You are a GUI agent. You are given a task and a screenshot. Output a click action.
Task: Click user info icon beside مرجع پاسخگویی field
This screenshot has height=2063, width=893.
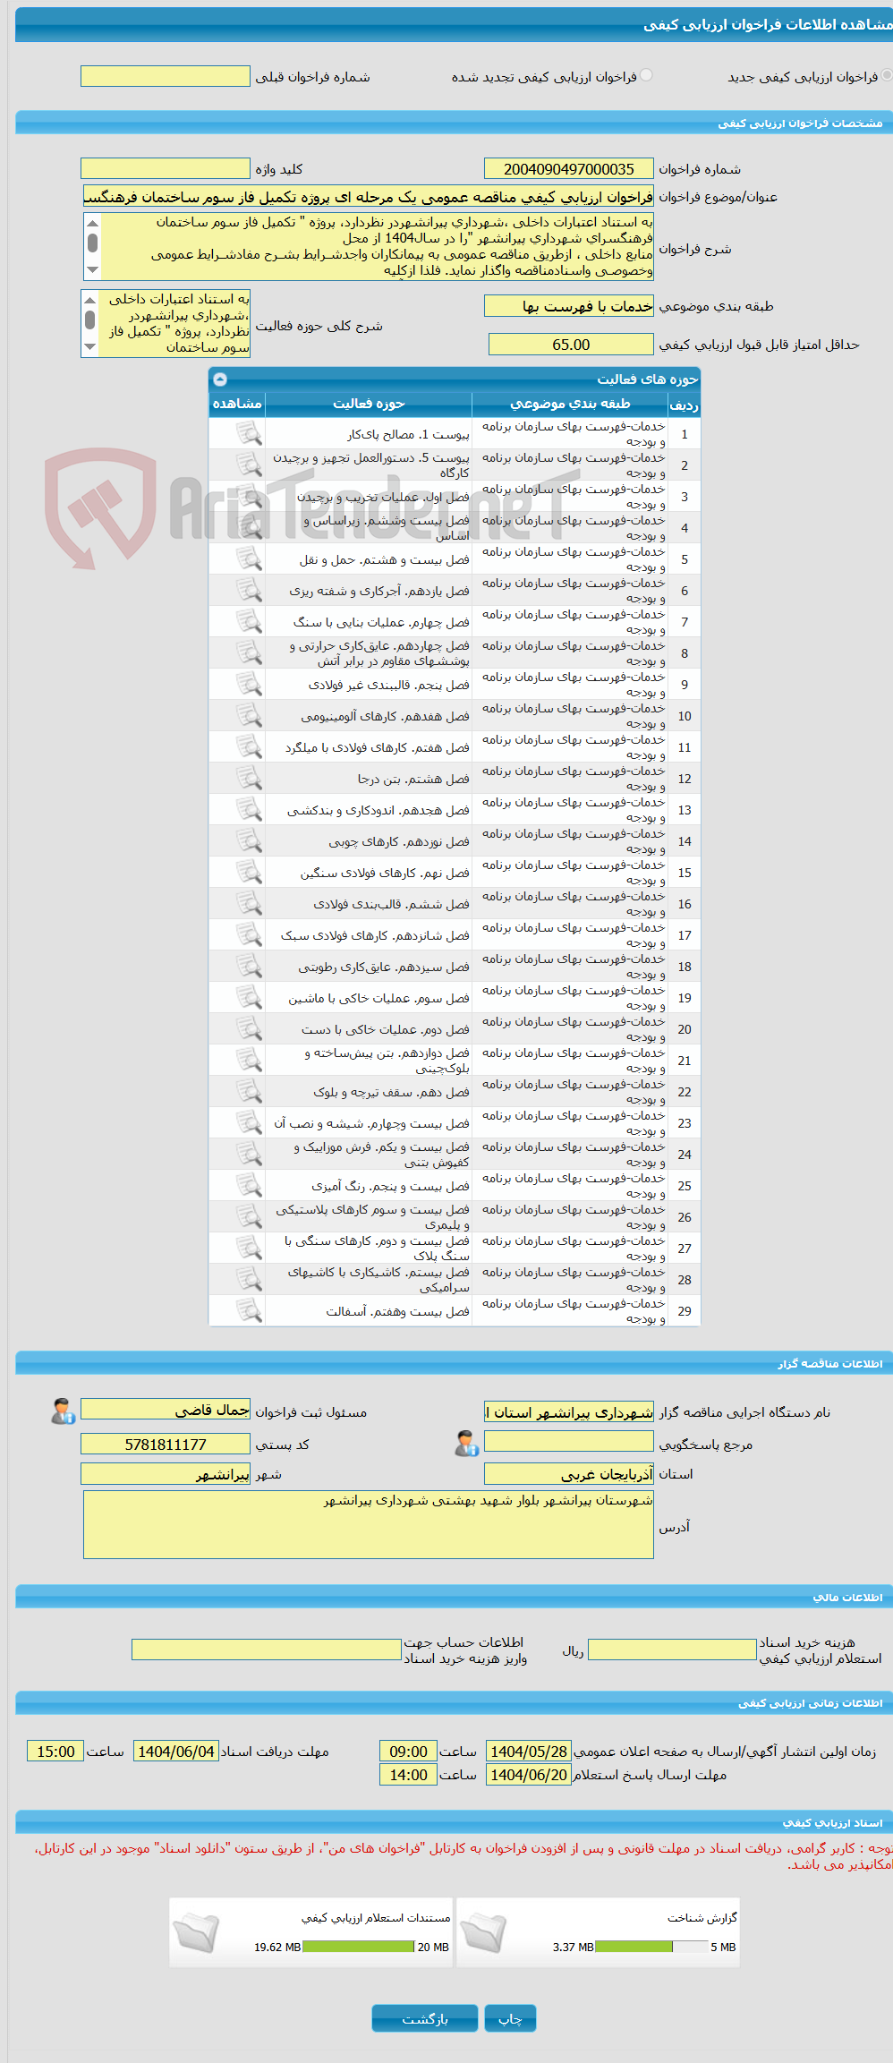466,1443
